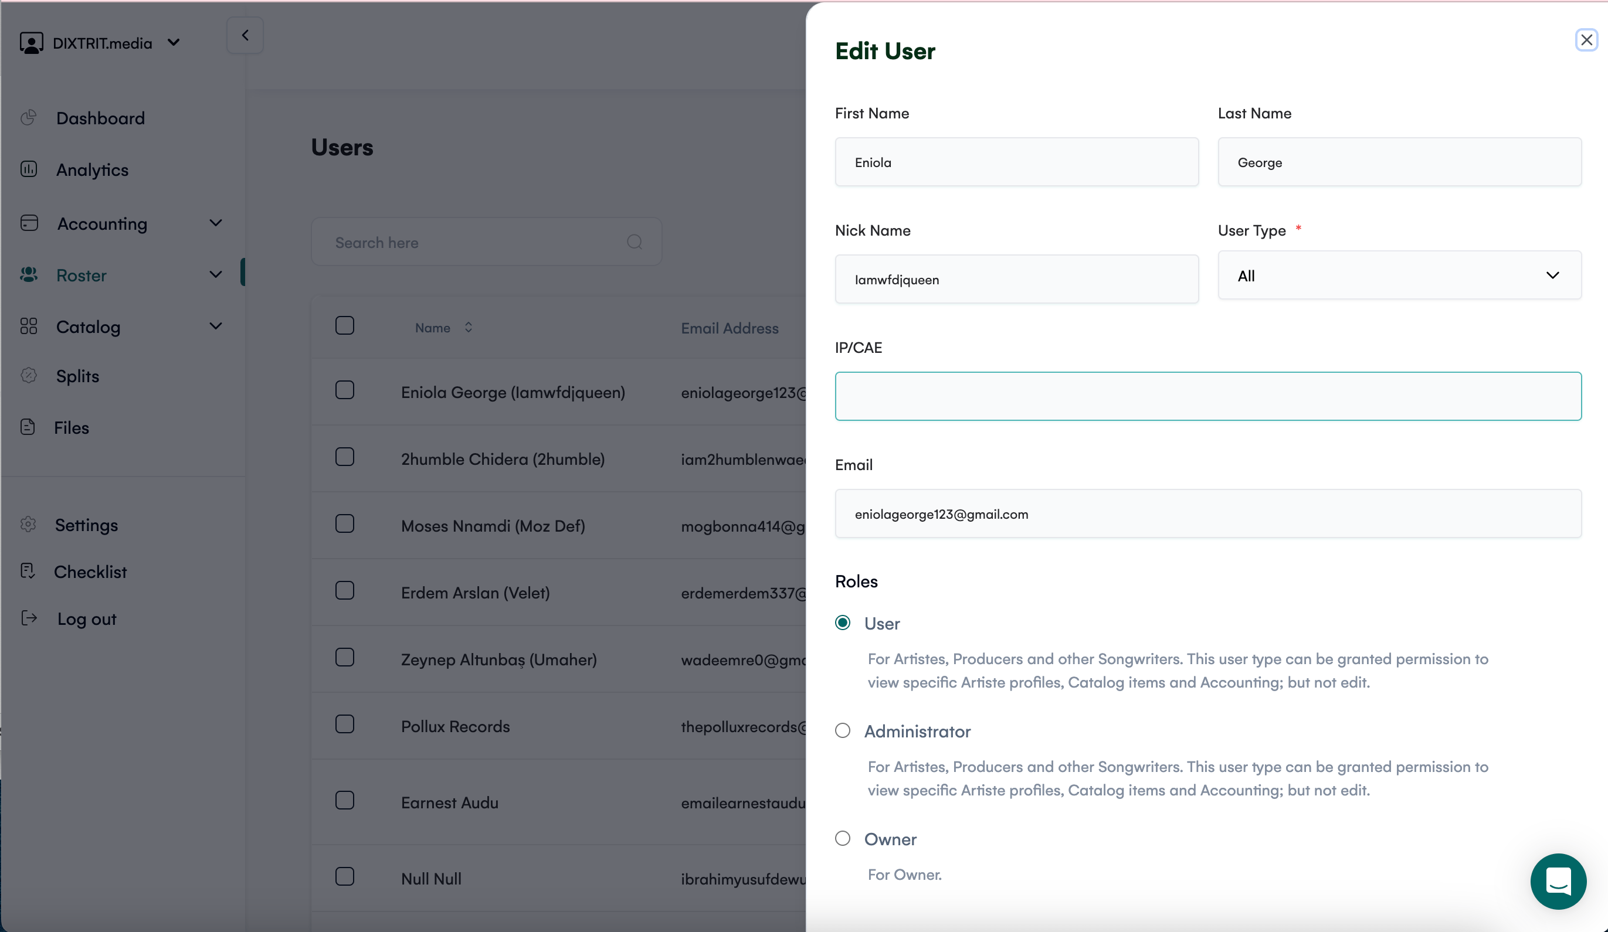Open Settings from the sidebar
The image size is (1608, 932).
click(x=86, y=525)
